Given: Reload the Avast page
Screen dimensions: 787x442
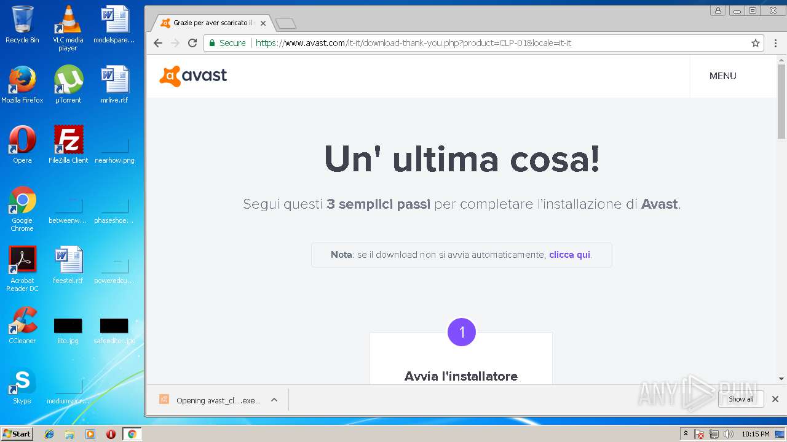Looking at the screenshot, I should [x=192, y=43].
